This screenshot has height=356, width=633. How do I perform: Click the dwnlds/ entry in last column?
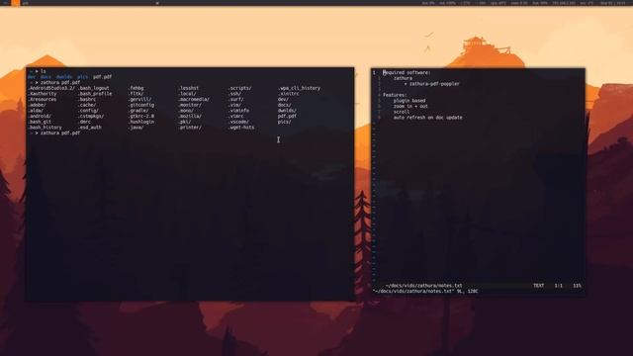[287, 111]
